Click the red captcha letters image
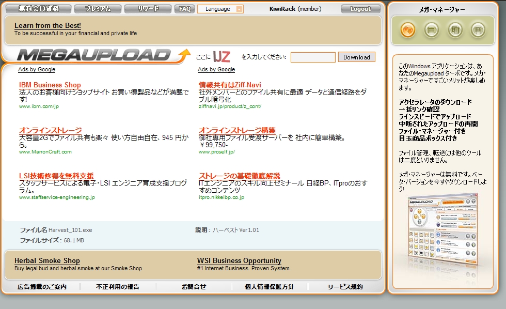 [222, 57]
